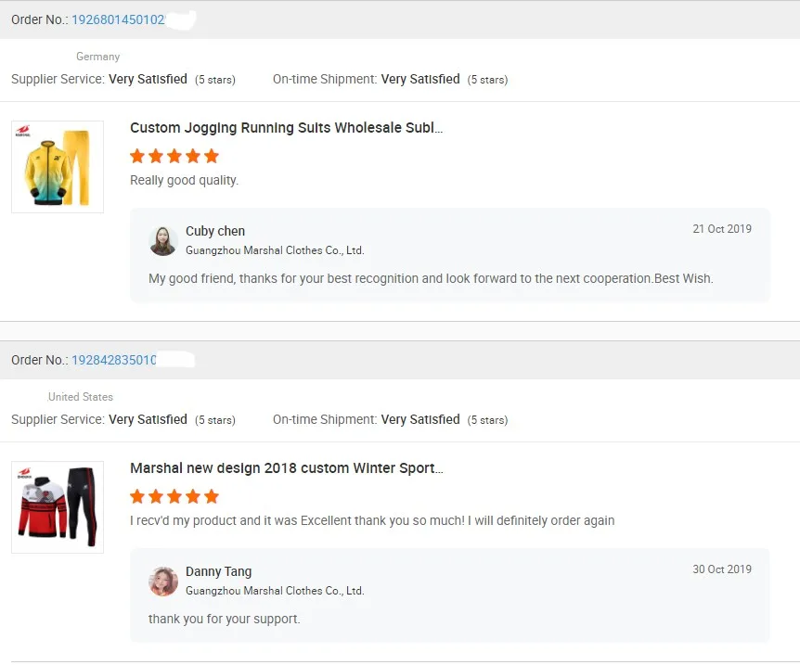Click the 21 Oct 2019 reply date
Image resolution: width=800 pixels, height=665 pixels.
[722, 229]
